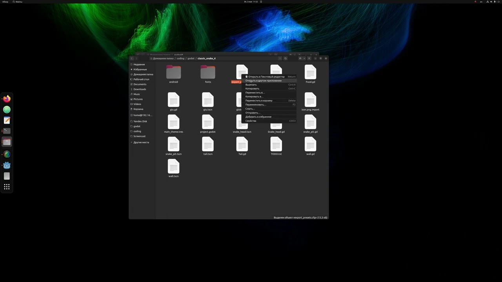502x282 pixels.
Task: Choose 'Отправить…' in context menu
Action: pyautogui.click(x=269, y=113)
